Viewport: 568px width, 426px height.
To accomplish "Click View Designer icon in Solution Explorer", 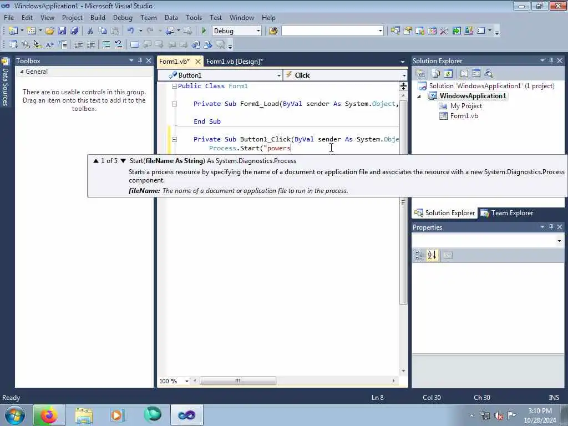I will [476, 74].
